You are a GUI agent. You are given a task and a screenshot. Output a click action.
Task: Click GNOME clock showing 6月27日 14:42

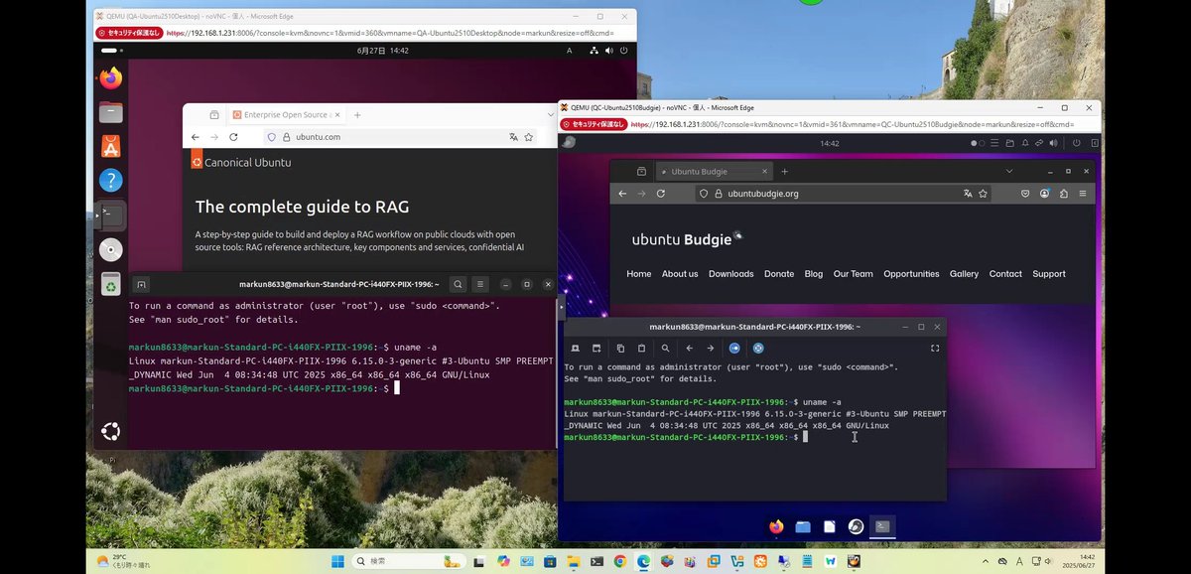point(382,50)
